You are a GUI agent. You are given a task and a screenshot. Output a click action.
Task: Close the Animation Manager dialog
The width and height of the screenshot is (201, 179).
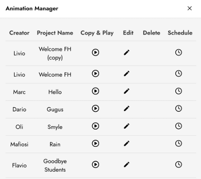coord(190,8)
